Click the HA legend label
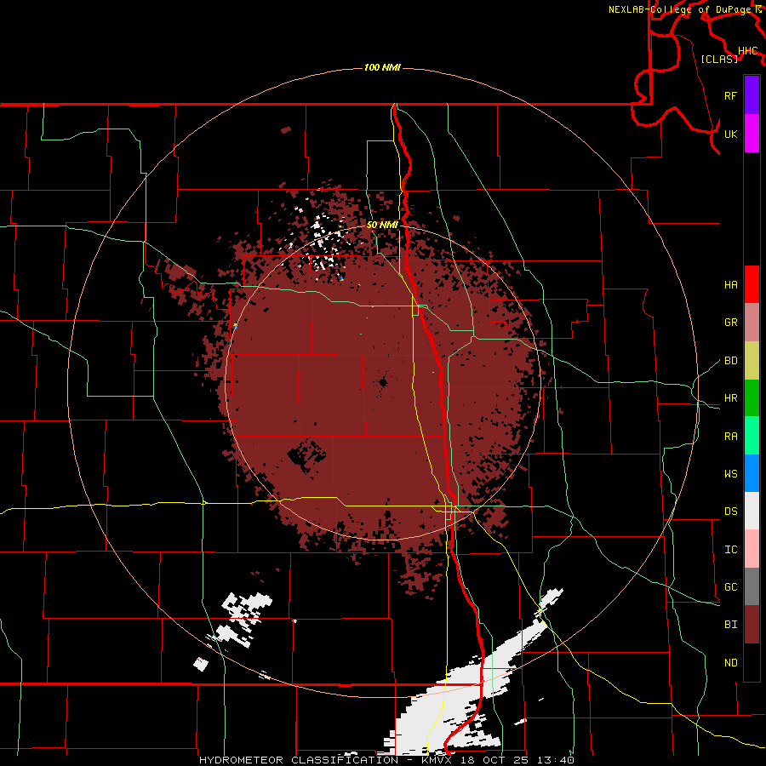Viewport: 766px width, 766px height. 730,284
